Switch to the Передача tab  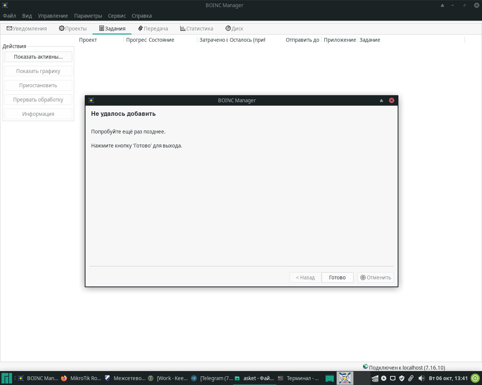(153, 29)
